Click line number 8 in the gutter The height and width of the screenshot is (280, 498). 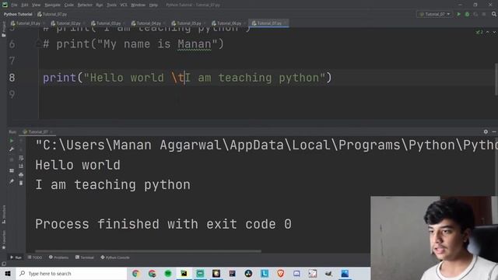12,78
